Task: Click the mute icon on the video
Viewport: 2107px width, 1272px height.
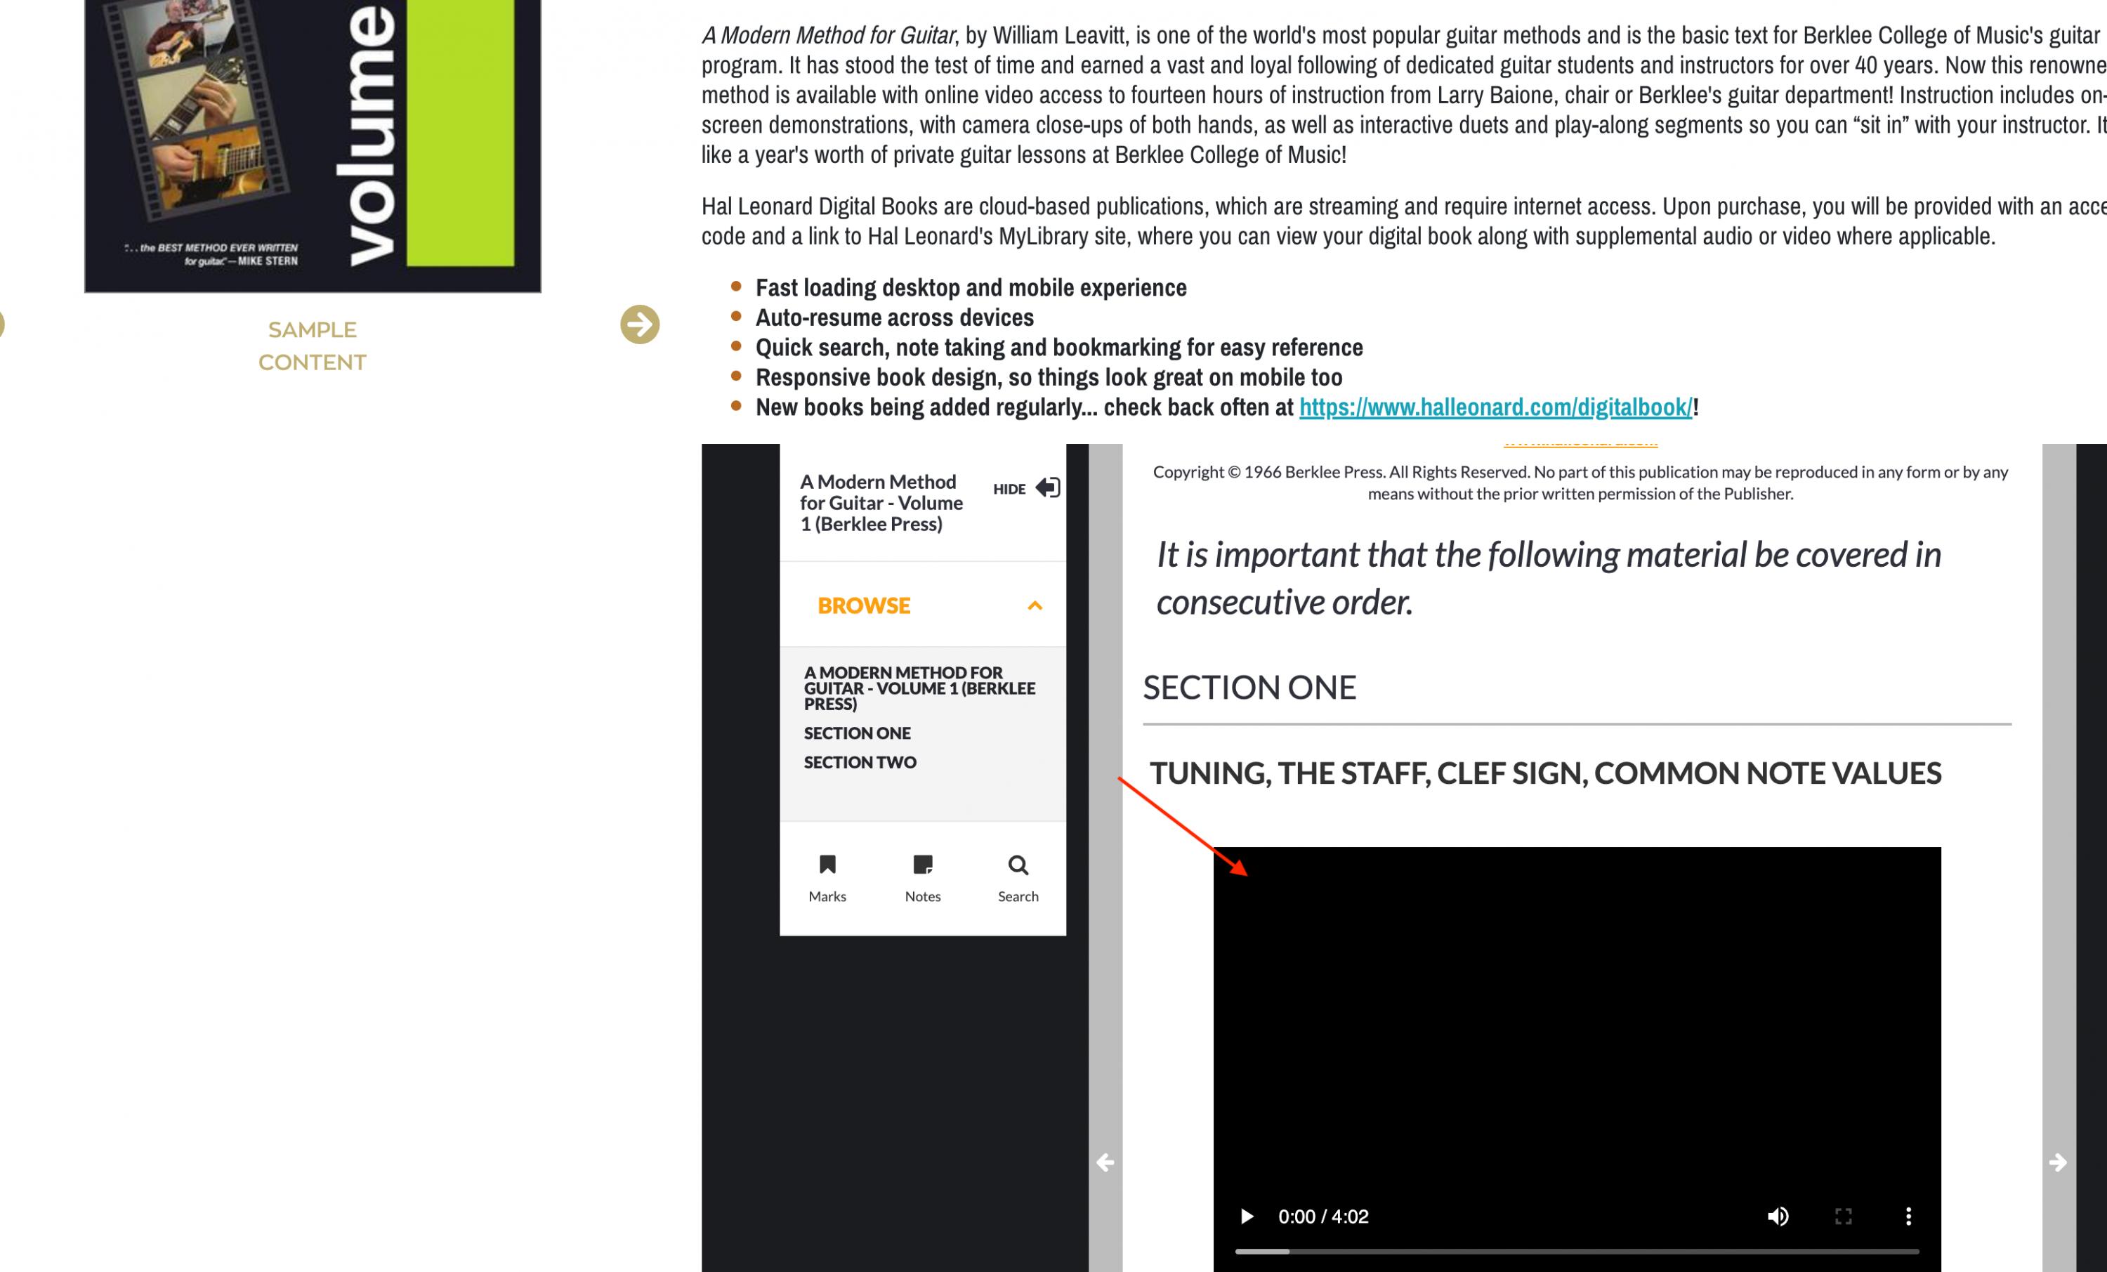Action: (1776, 1217)
